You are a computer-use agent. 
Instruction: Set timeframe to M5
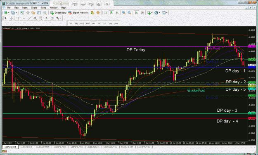[76, 23]
